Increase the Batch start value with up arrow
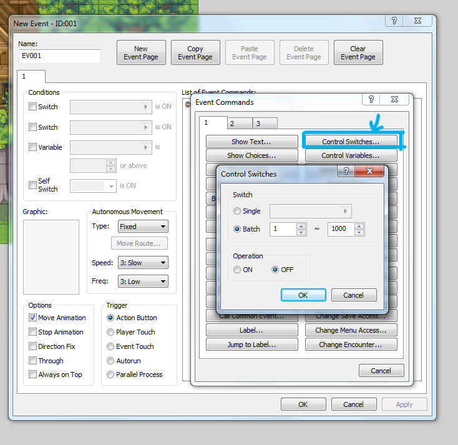Viewport: 458px width, 445px height. tap(301, 226)
